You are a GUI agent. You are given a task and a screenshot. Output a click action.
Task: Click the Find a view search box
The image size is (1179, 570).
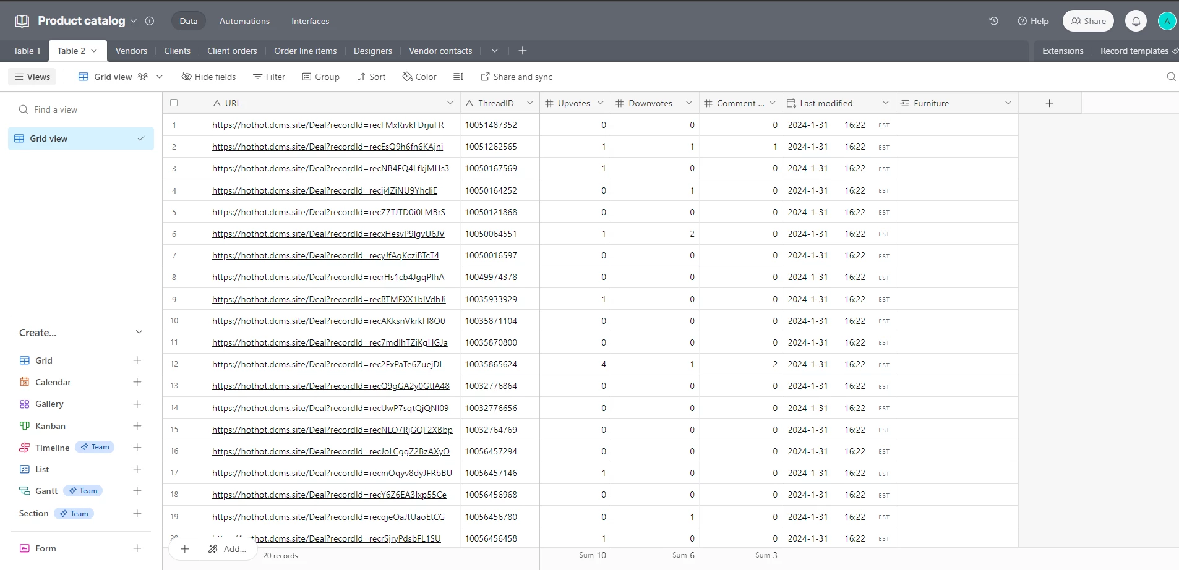pos(81,109)
